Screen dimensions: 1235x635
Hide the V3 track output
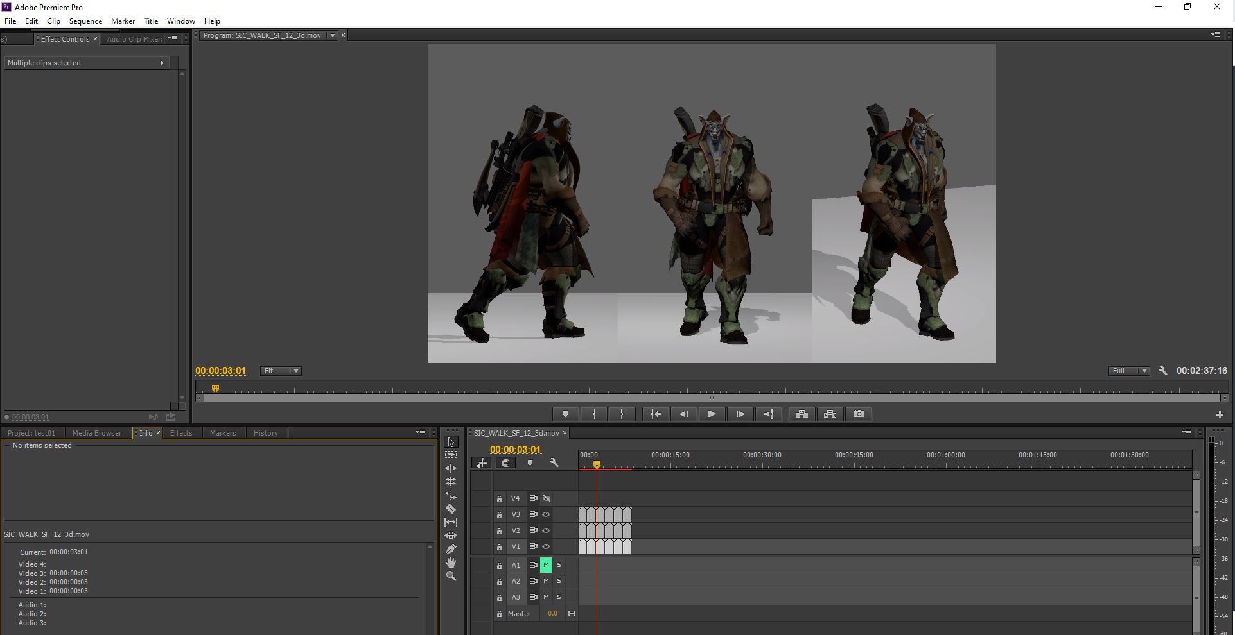click(x=546, y=514)
